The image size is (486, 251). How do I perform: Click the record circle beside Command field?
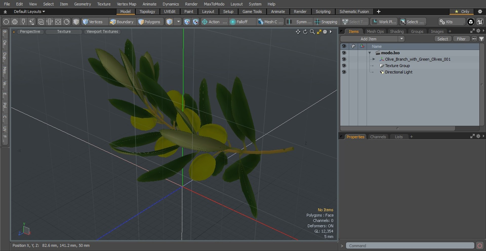click(479, 246)
